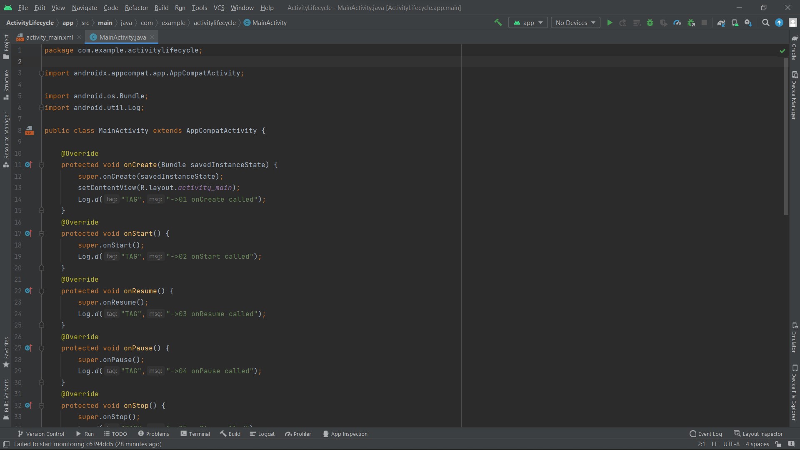
Task: Run the app using the green play icon
Action: 610,22
